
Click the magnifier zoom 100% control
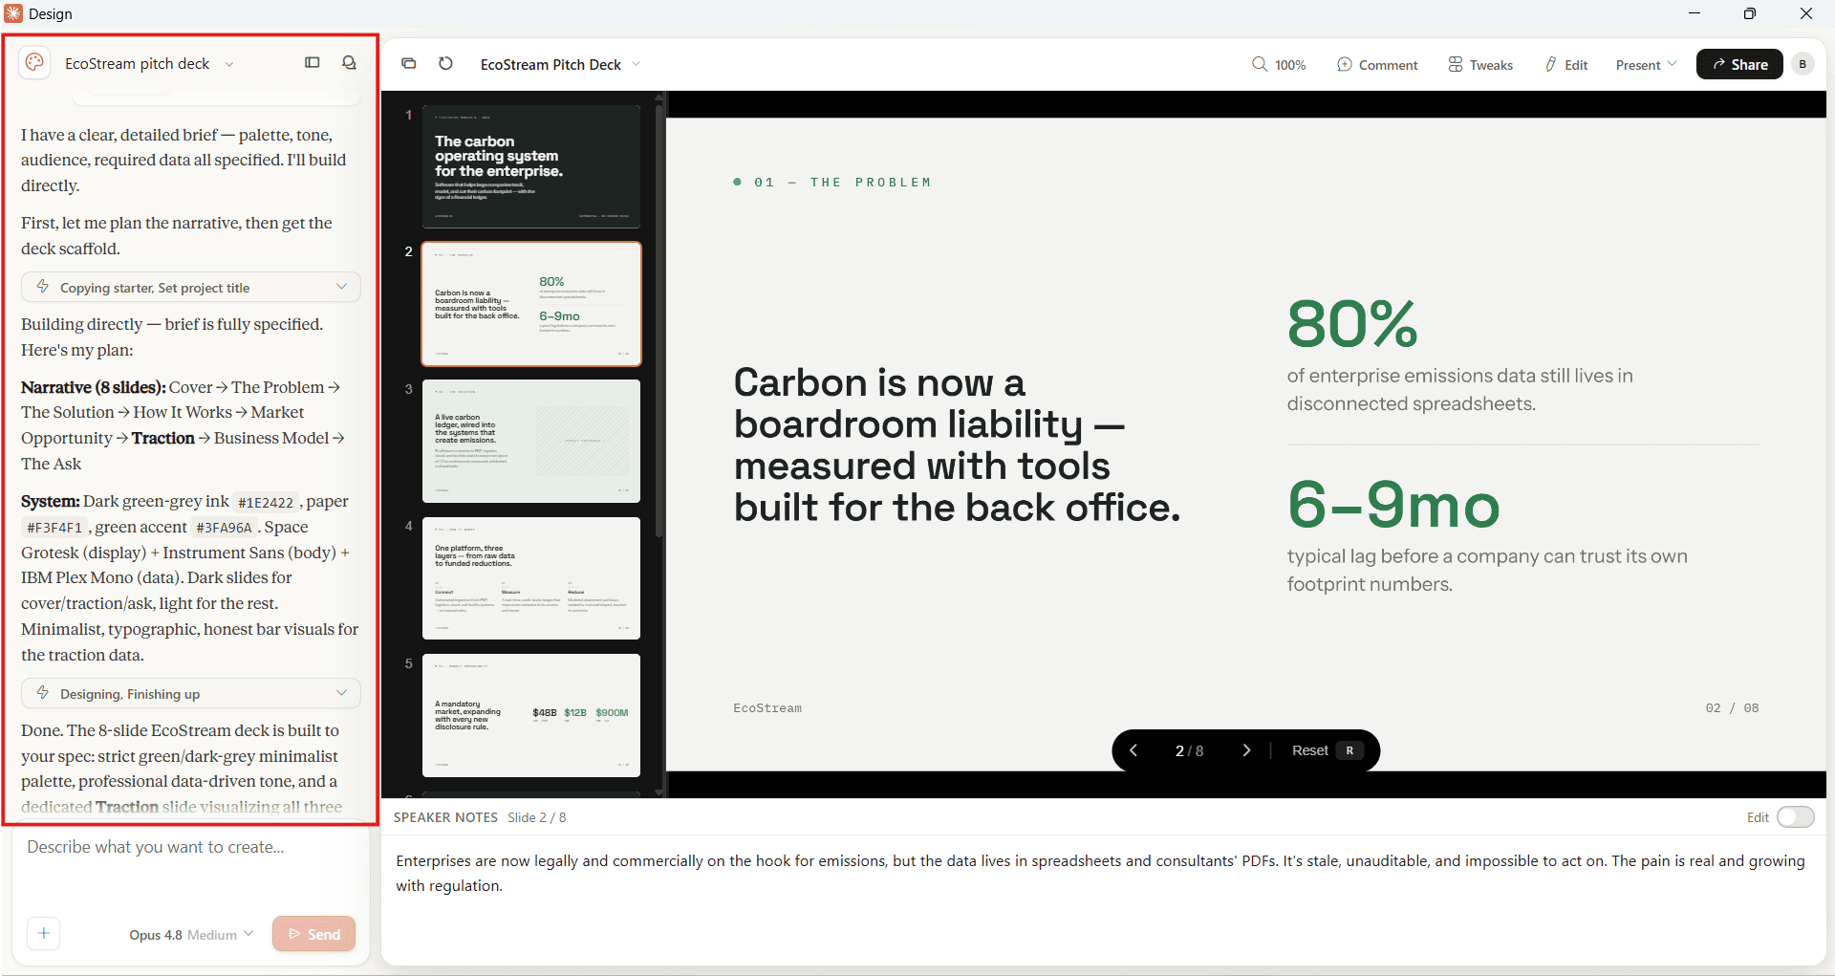click(x=1279, y=65)
